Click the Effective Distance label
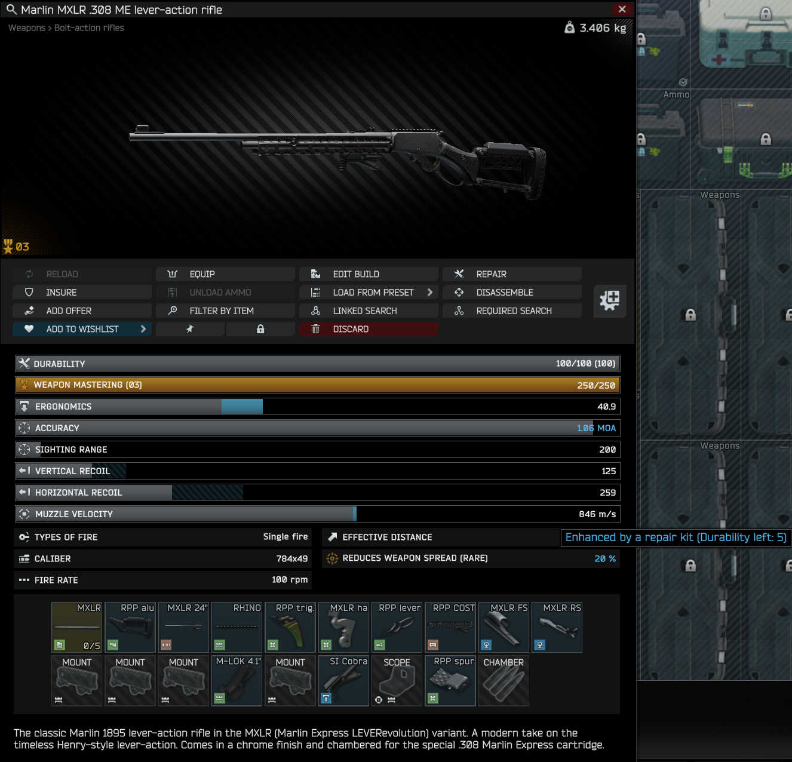The height and width of the screenshot is (762, 792). tap(387, 537)
